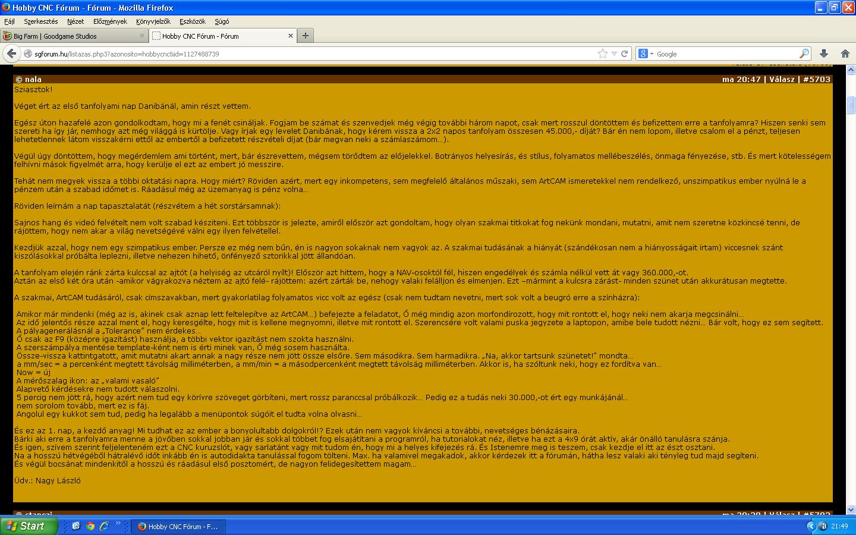Image resolution: width=856 pixels, height=535 pixels.
Task: Click the system tray icon beside clock
Action: tap(823, 526)
